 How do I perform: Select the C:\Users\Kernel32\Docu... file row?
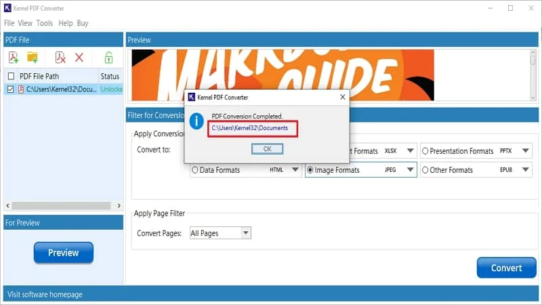point(64,89)
